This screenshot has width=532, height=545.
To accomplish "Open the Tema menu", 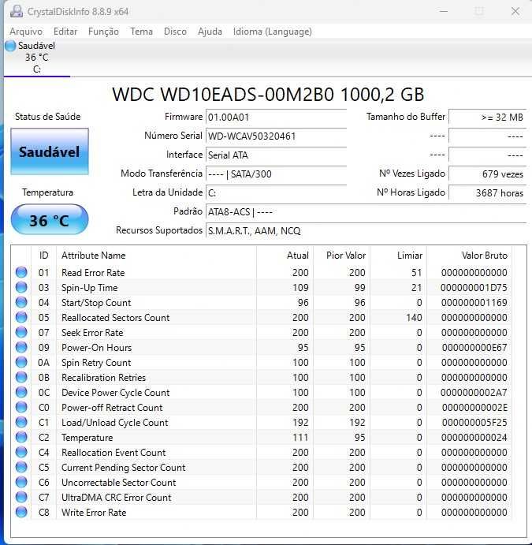I will point(141,32).
